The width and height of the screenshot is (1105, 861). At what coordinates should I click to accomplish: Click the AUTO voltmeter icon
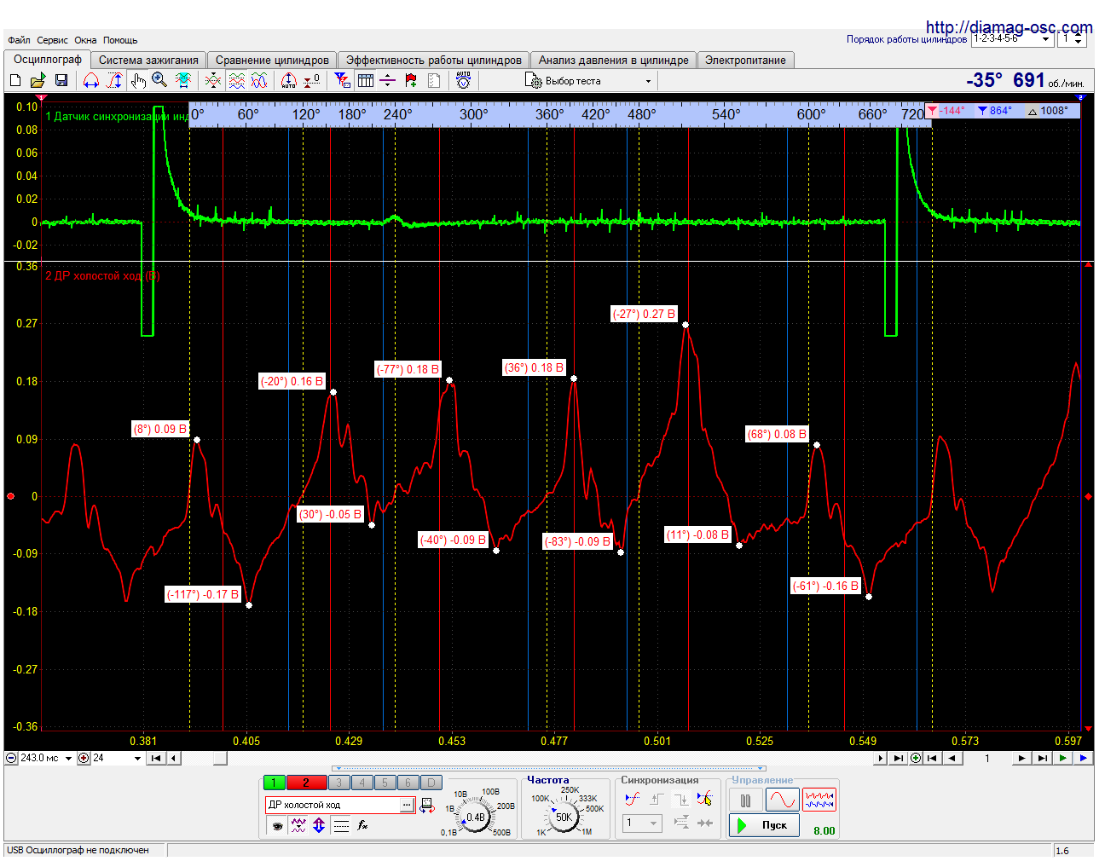pos(463,80)
